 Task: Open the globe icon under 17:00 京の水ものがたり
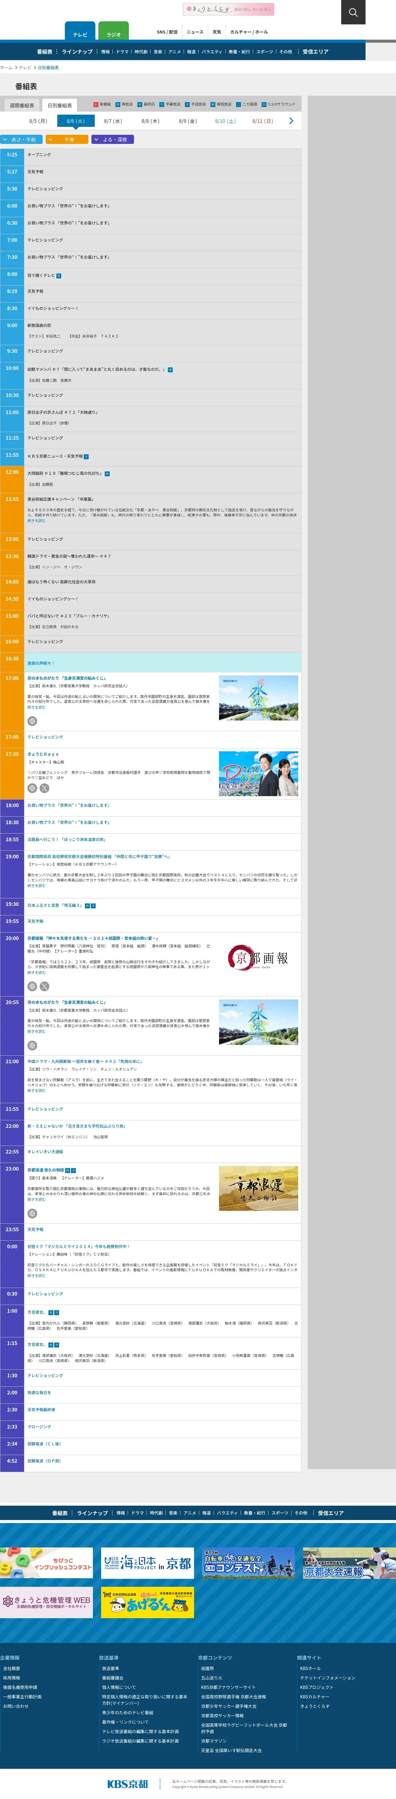click(32, 721)
